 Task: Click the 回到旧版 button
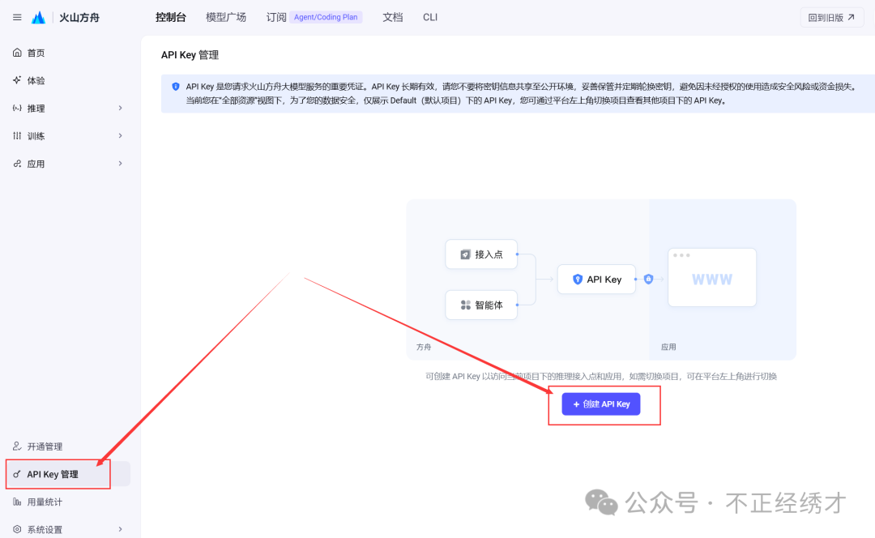coord(831,17)
